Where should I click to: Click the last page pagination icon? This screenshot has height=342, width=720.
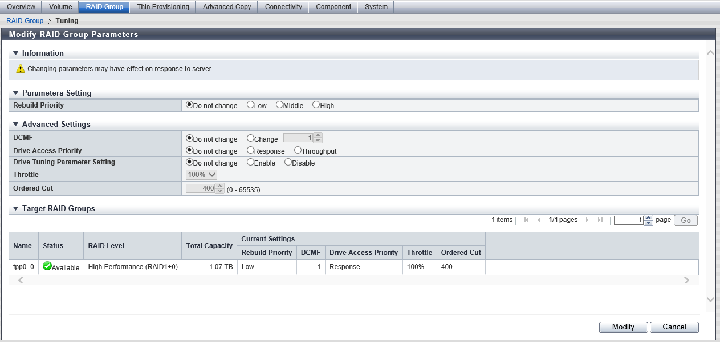coord(600,220)
